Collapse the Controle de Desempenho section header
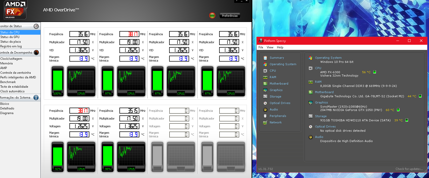The height and width of the screenshot is (178, 429). [x=20, y=53]
